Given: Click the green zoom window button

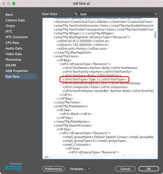Looking at the screenshot, I should point(14,4).
